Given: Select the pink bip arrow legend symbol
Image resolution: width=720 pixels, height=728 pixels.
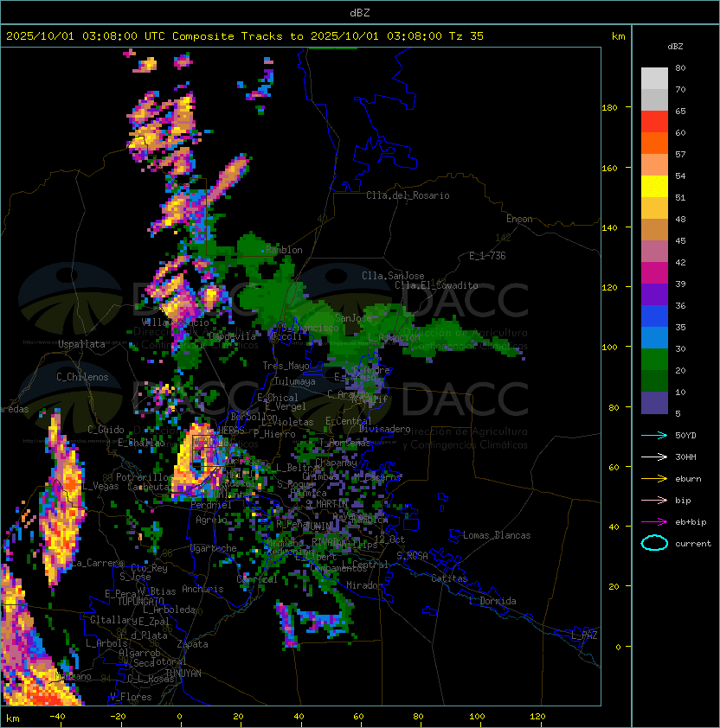Looking at the screenshot, I should pos(654,500).
